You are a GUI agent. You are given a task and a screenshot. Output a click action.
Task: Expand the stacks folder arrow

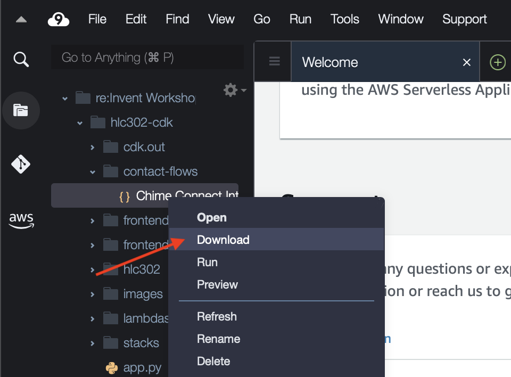[93, 343]
